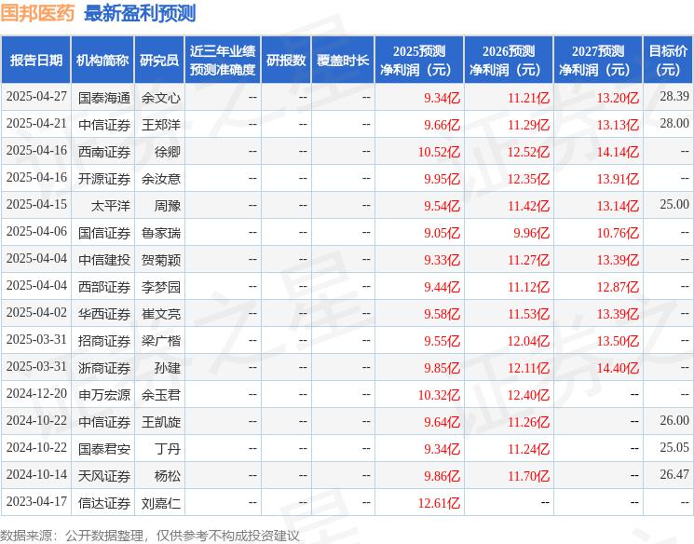Click date 2025-04-06
This screenshot has height=544, width=694.
pos(36,232)
